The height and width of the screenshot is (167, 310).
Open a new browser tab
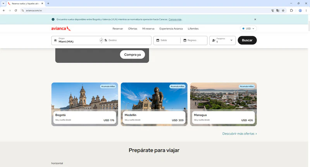pyautogui.click(x=48, y=3)
